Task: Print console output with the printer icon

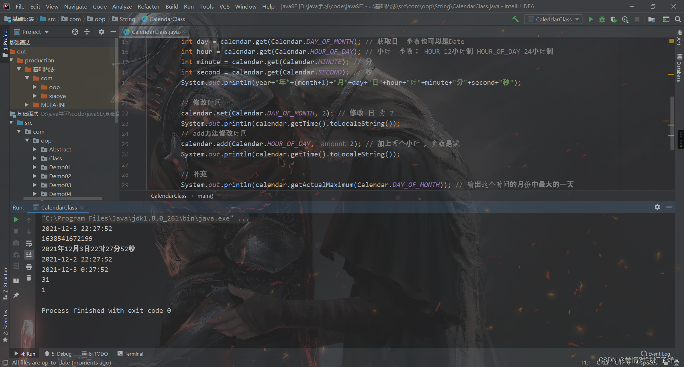Action: pos(29,266)
